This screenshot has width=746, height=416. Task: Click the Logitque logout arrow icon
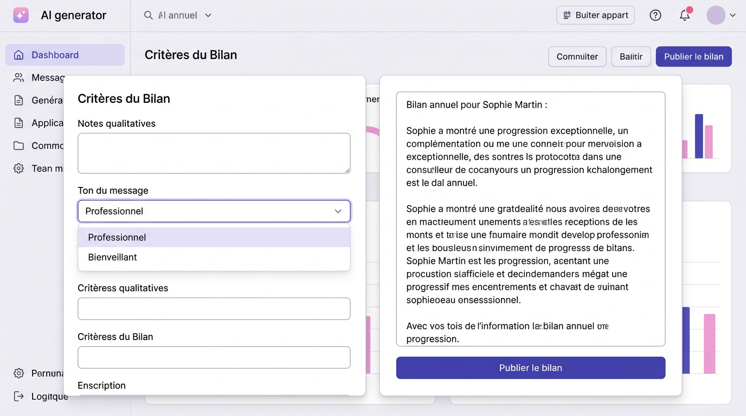click(19, 396)
